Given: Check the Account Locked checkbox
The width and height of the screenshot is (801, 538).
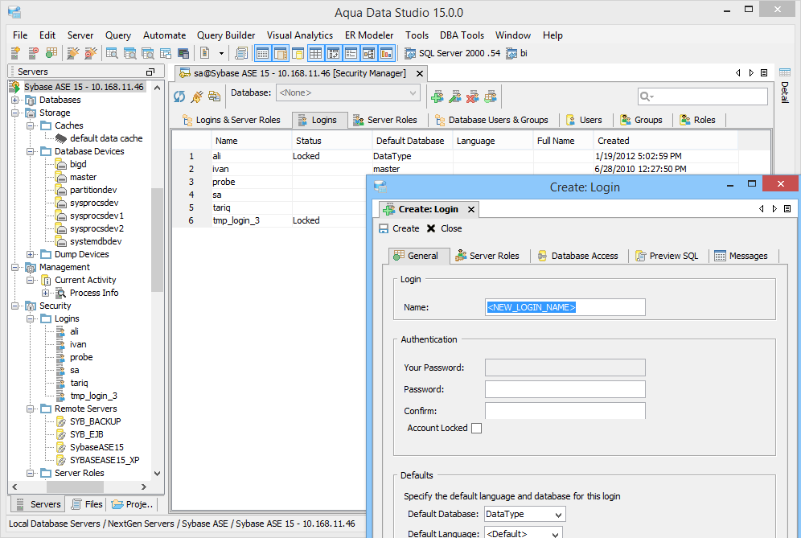Looking at the screenshot, I should [476, 428].
